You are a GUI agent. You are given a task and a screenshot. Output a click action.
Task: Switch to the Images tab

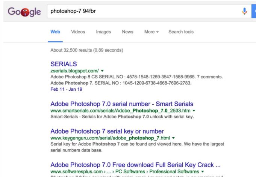103,32
